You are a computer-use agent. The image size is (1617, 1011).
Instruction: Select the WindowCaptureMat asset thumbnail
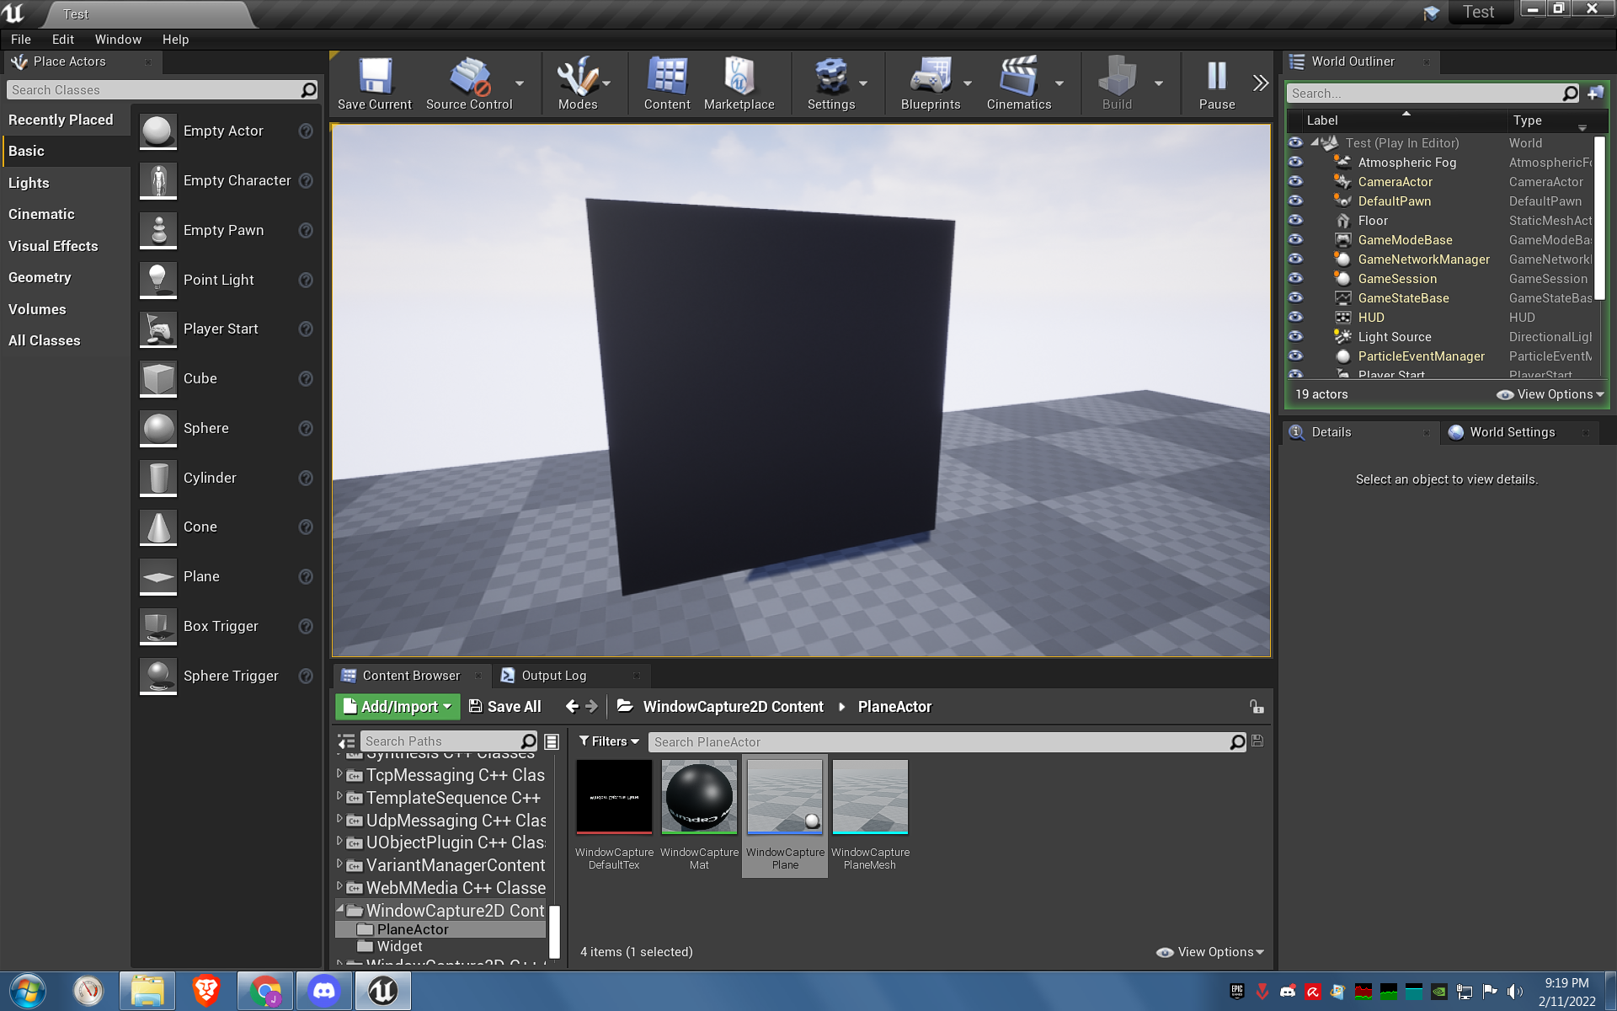pyautogui.click(x=699, y=797)
